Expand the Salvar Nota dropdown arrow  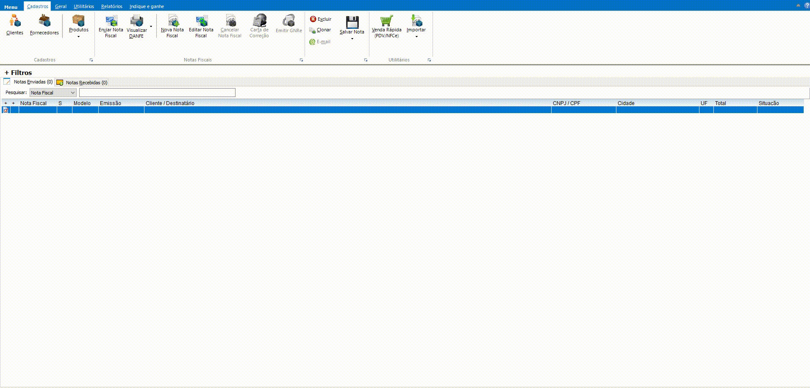352,39
